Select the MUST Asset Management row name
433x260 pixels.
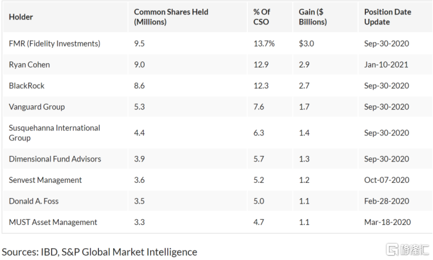[53, 222]
